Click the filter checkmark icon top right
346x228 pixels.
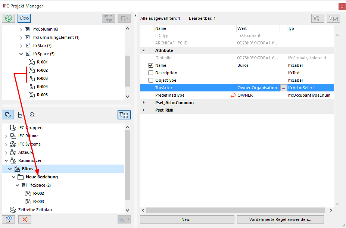(333, 18)
